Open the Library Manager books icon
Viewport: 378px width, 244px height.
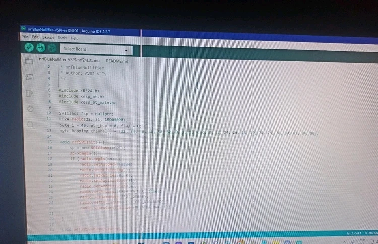(x=29, y=93)
